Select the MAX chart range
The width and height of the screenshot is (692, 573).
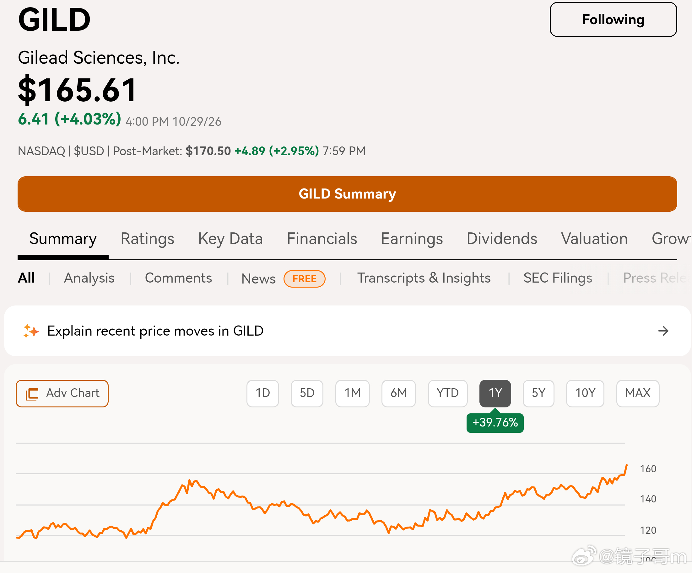638,393
